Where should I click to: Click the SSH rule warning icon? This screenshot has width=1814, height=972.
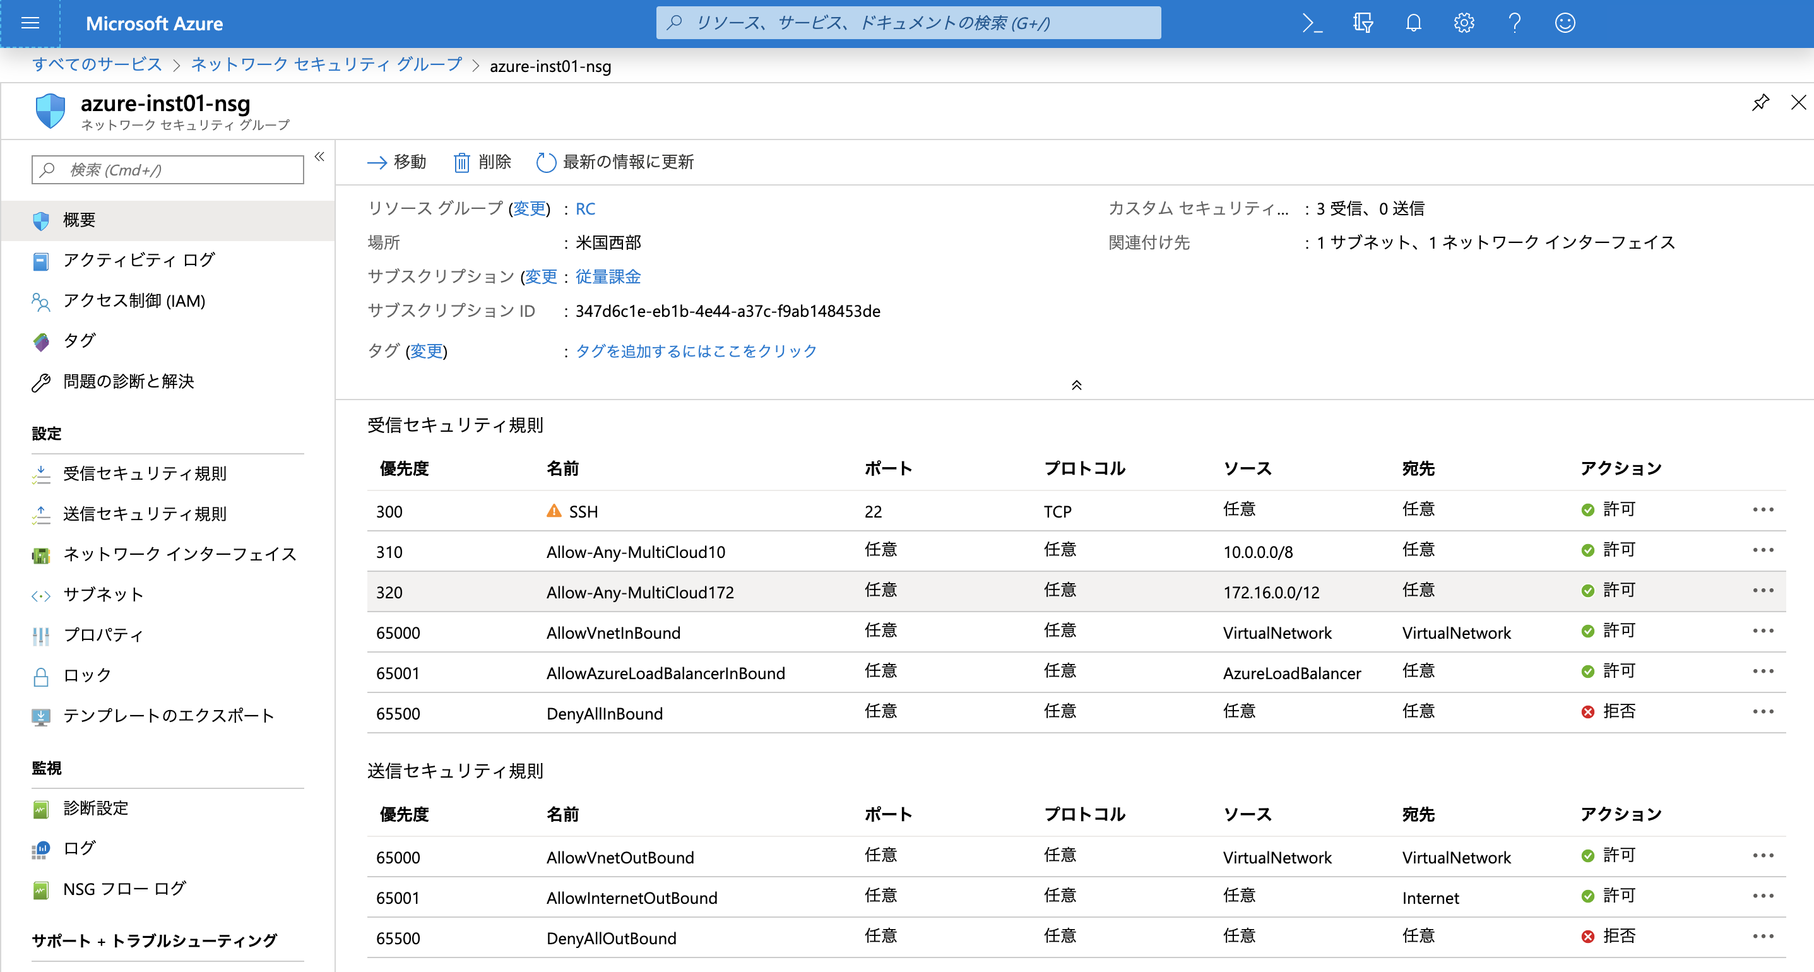pos(554,511)
